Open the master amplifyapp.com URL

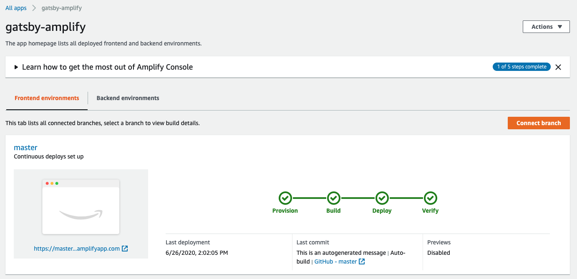(81, 249)
